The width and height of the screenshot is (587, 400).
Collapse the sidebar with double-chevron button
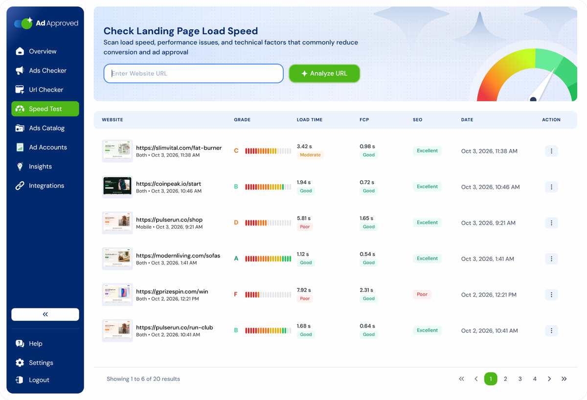[x=45, y=314]
